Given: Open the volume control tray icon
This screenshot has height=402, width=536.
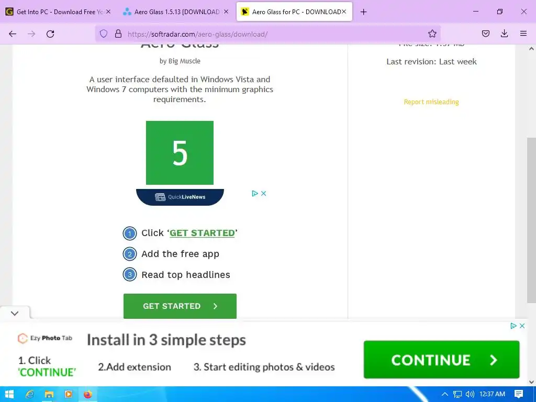Looking at the screenshot, I should point(470,394).
